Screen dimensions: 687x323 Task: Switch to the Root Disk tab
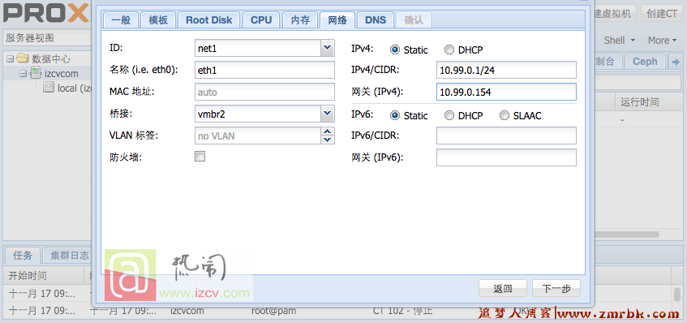[x=209, y=20]
